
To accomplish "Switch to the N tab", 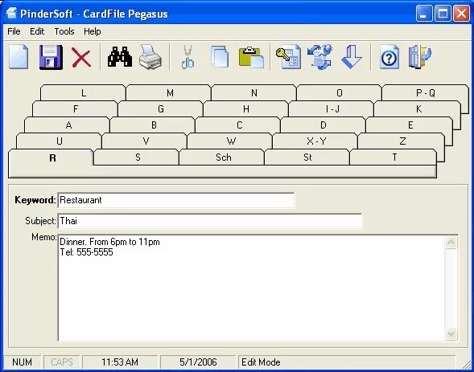I will click(254, 93).
